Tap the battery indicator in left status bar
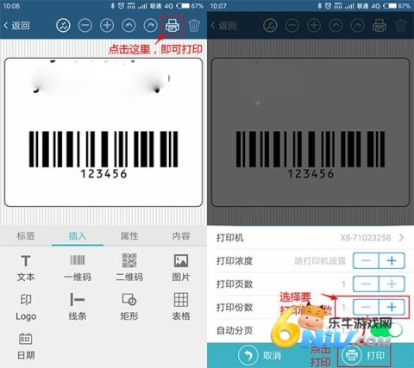This screenshot has width=414, height=368. [x=183, y=6]
